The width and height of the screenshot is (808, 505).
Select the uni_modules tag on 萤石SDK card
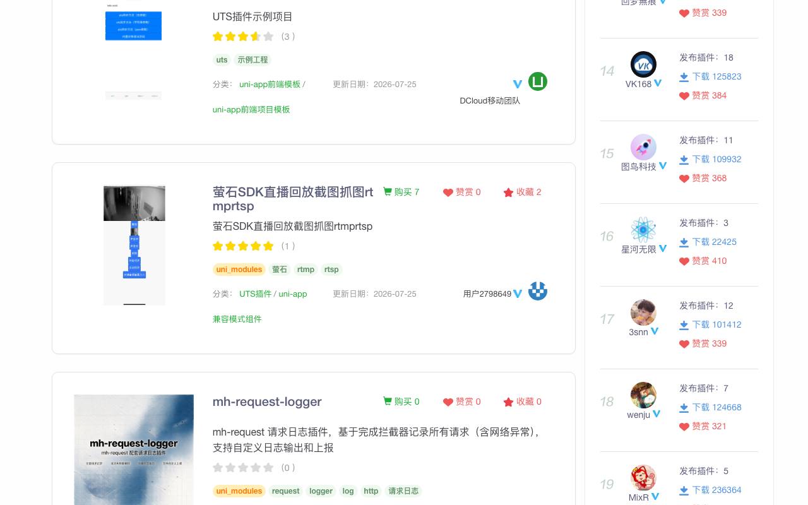click(239, 270)
